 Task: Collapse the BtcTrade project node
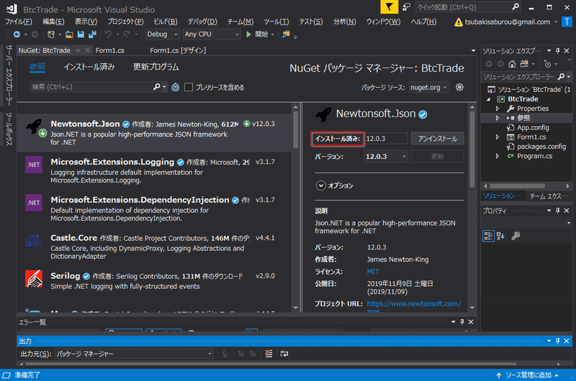489,99
